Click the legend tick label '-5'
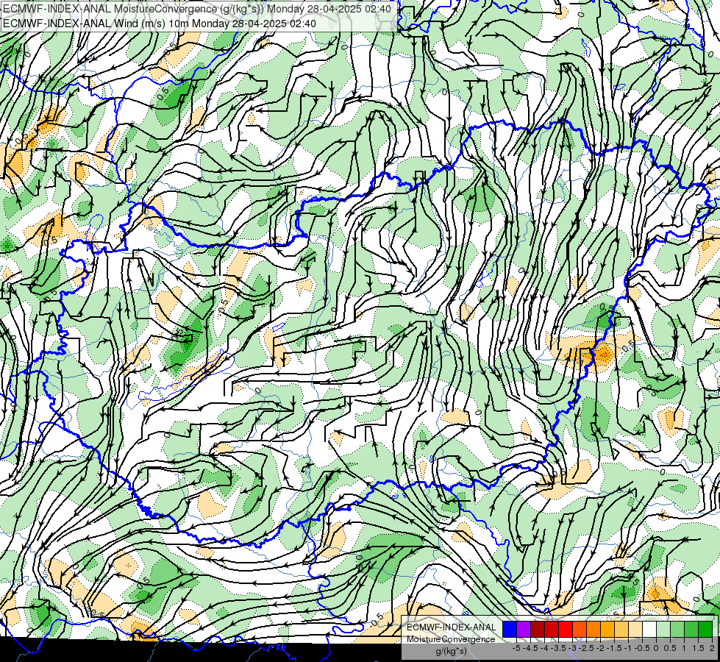This screenshot has width=720, height=662. click(516, 648)
